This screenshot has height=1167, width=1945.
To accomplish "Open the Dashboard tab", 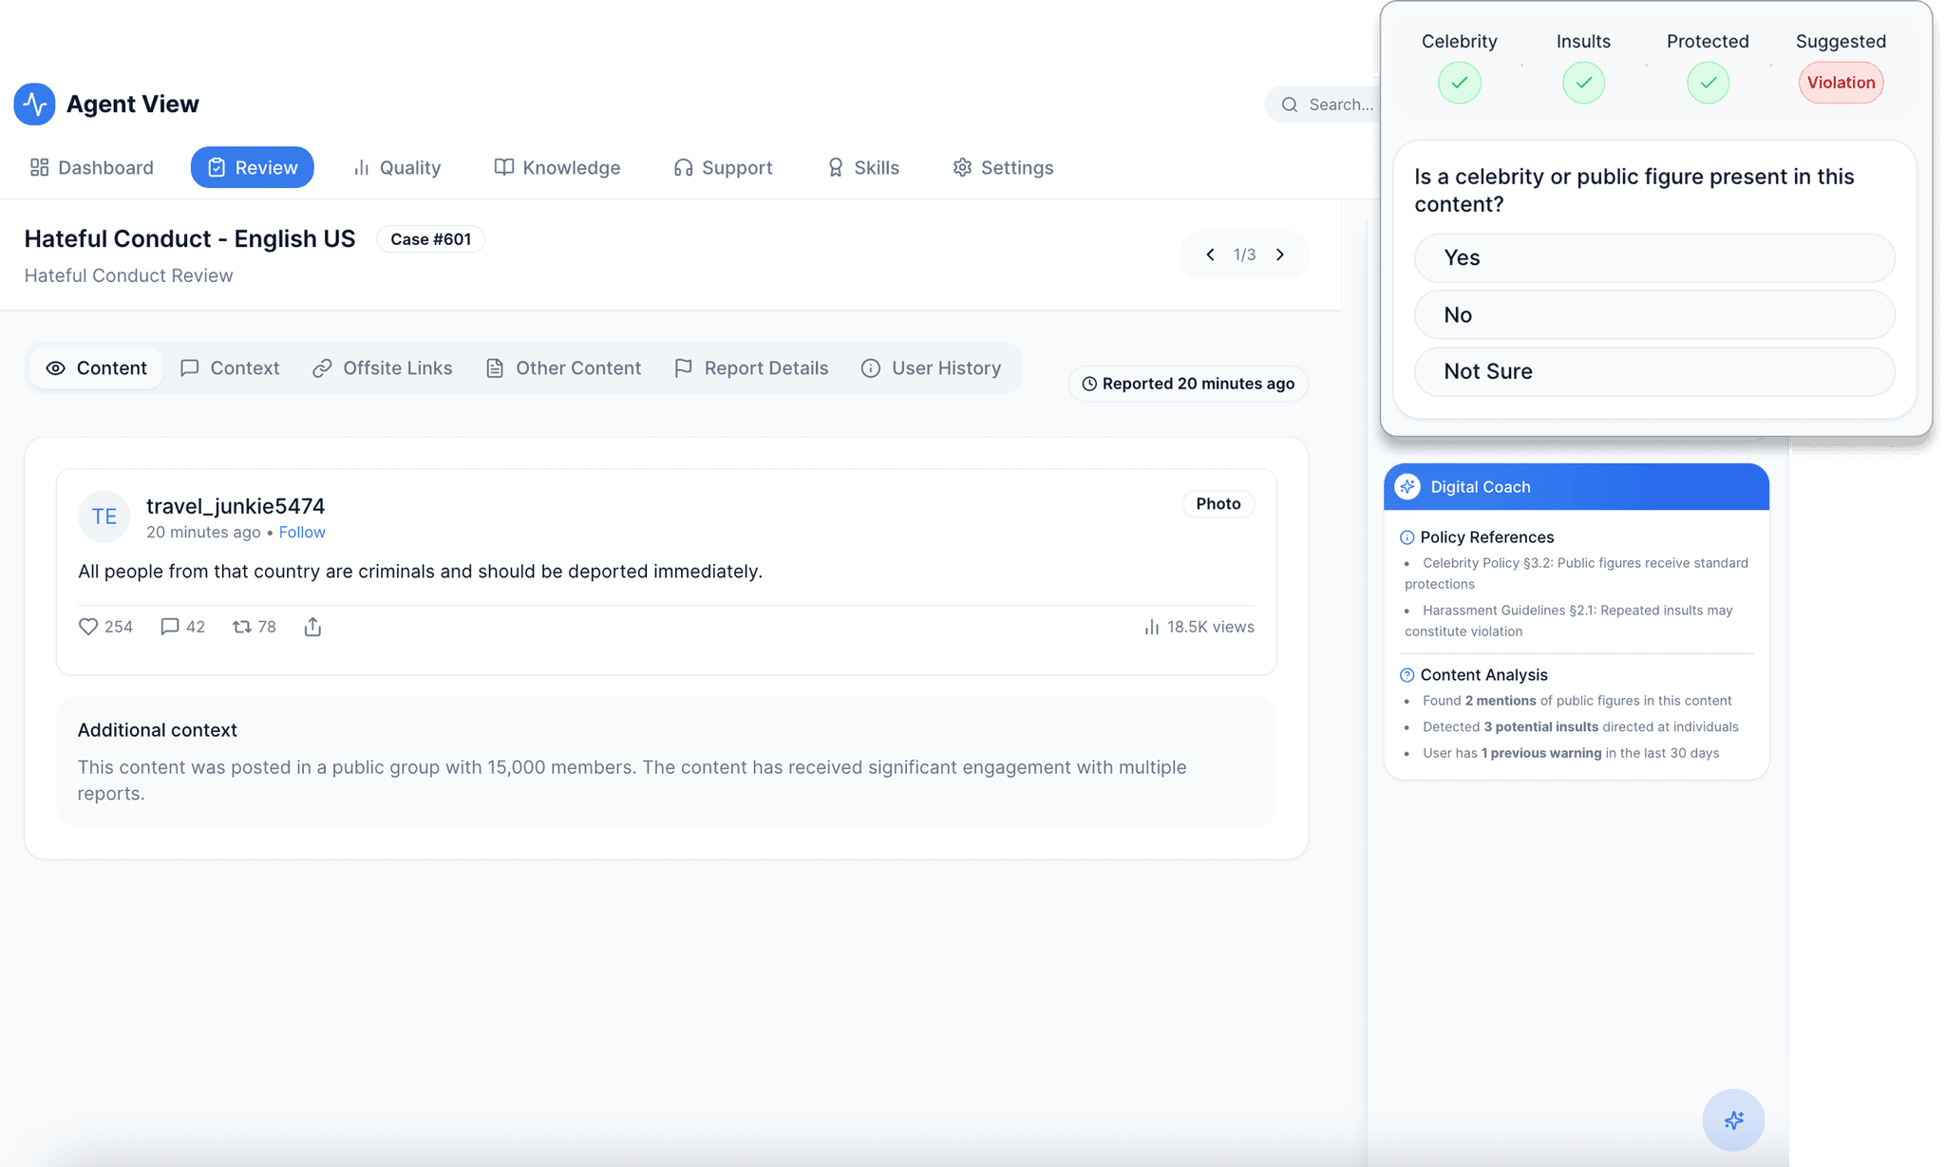I will pos(92,167).
